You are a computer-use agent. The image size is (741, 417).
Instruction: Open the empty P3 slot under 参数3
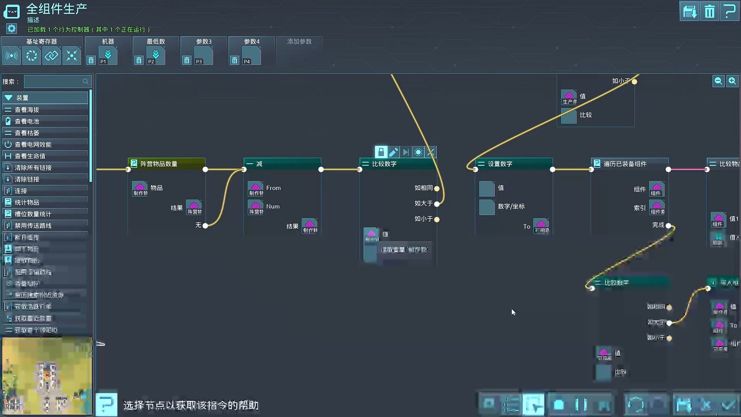(x=203, y=56)
